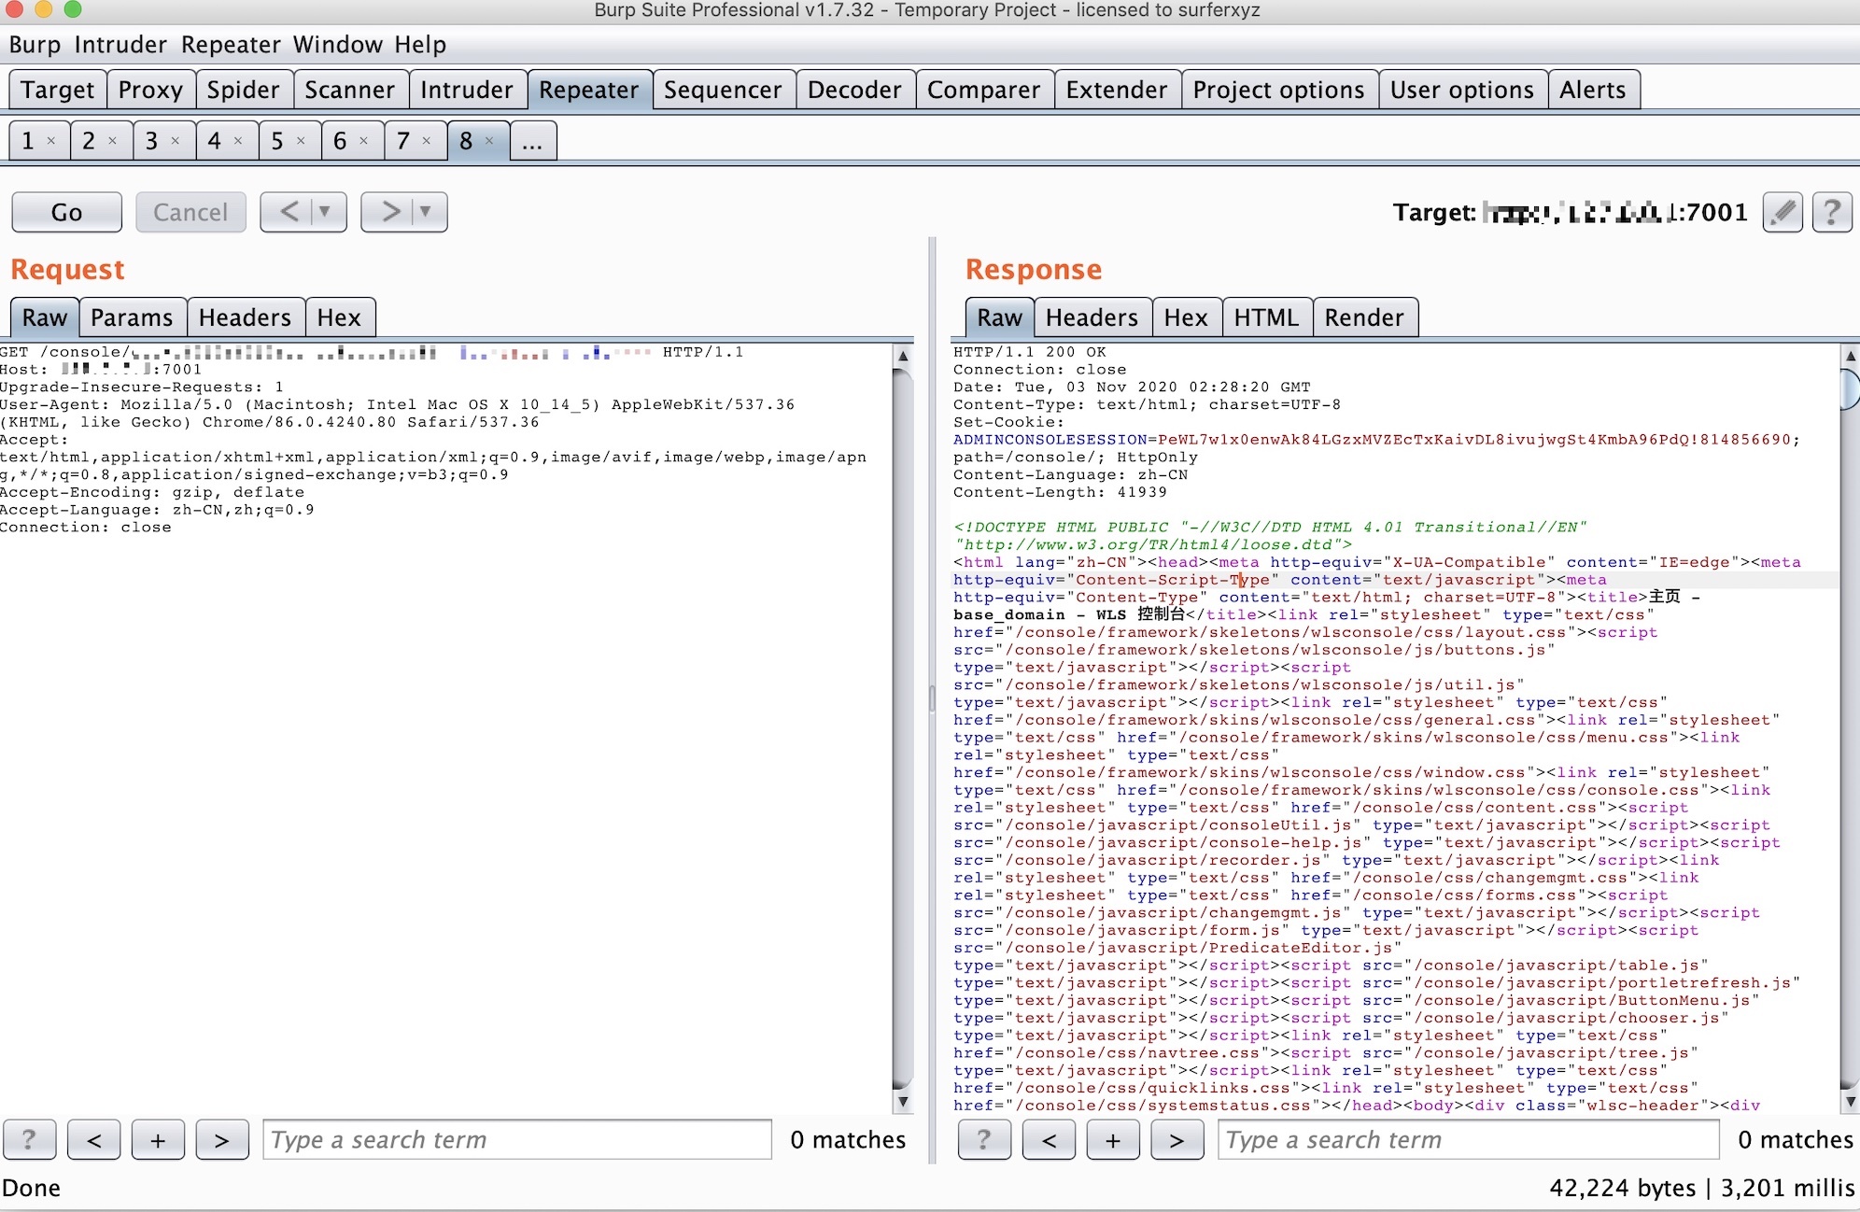Click the request search term field
This screenshot has height=1212, width=1860.
(x=517, y=1140)
